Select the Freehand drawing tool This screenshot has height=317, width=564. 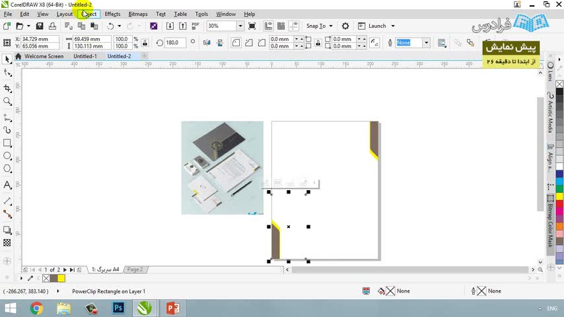click(7, 118)
